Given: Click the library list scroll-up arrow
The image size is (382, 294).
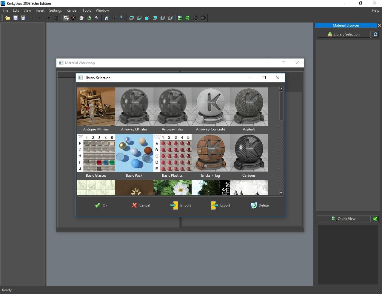Looking at the screenshot, I should point(281,89).
